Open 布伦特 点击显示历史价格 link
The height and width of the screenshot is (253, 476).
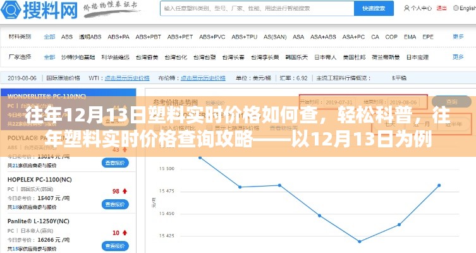point(203,78)
